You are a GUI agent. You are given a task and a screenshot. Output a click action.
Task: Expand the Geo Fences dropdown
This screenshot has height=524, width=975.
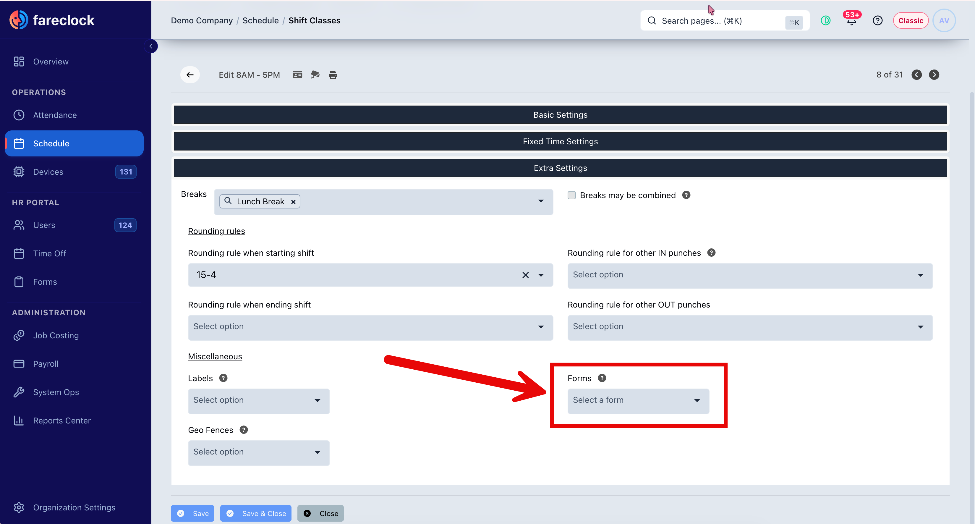coord(258,452)
